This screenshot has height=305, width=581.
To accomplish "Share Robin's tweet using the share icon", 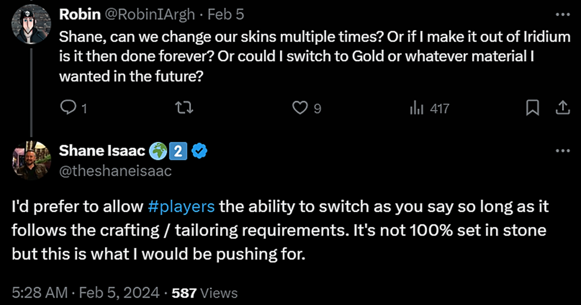I will [563, 108].
